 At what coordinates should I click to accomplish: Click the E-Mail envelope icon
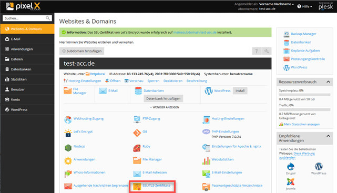[103, 90]
